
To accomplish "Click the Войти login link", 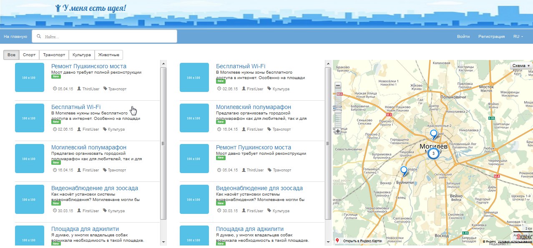I will click(x=463, y=37).
